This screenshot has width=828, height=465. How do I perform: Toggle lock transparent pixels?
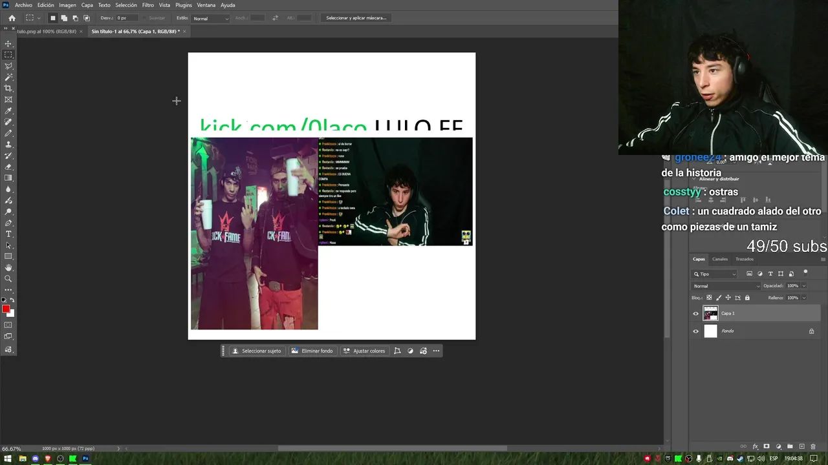coord(709,298)
